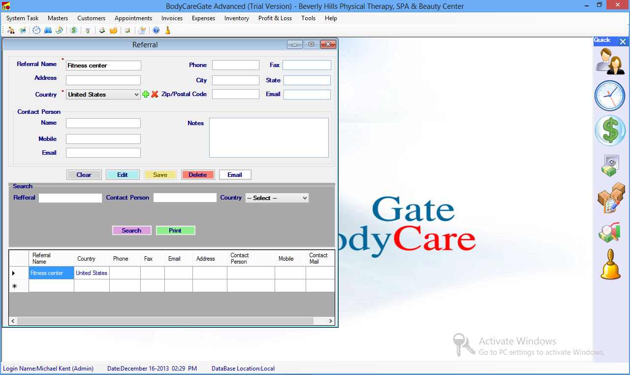Screen dimensions: 630x375
Task: Open the clock appointments icon in Quick panel
Action: click(609, 96)
